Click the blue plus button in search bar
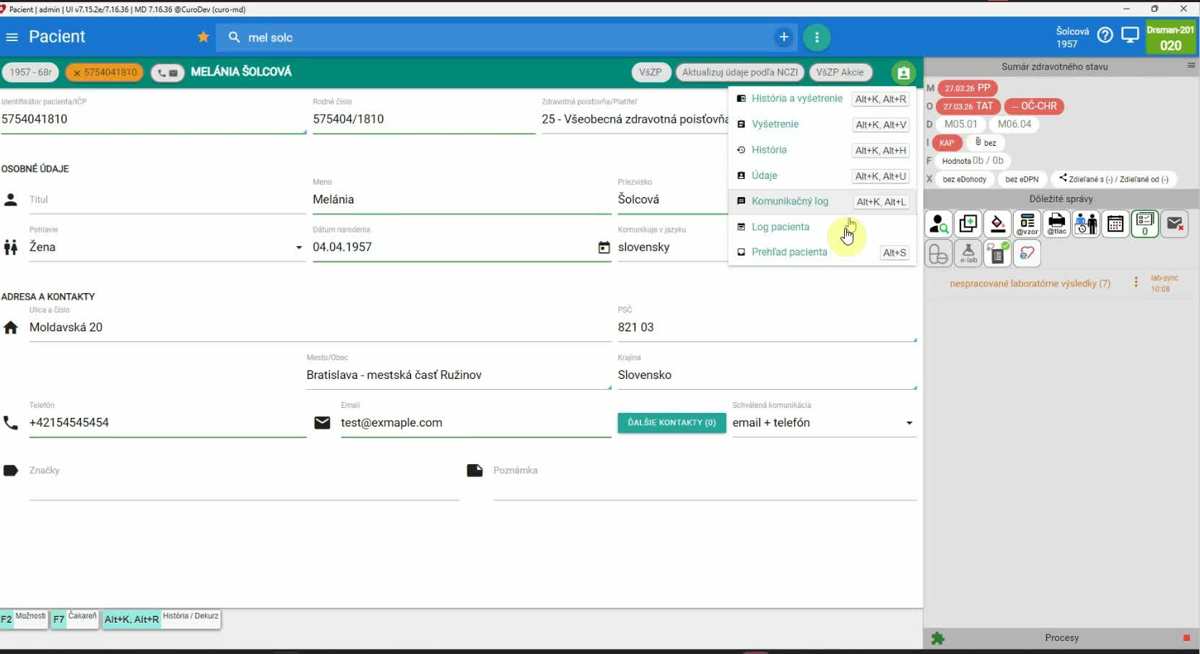1200x654 pixels. point(783,37)
